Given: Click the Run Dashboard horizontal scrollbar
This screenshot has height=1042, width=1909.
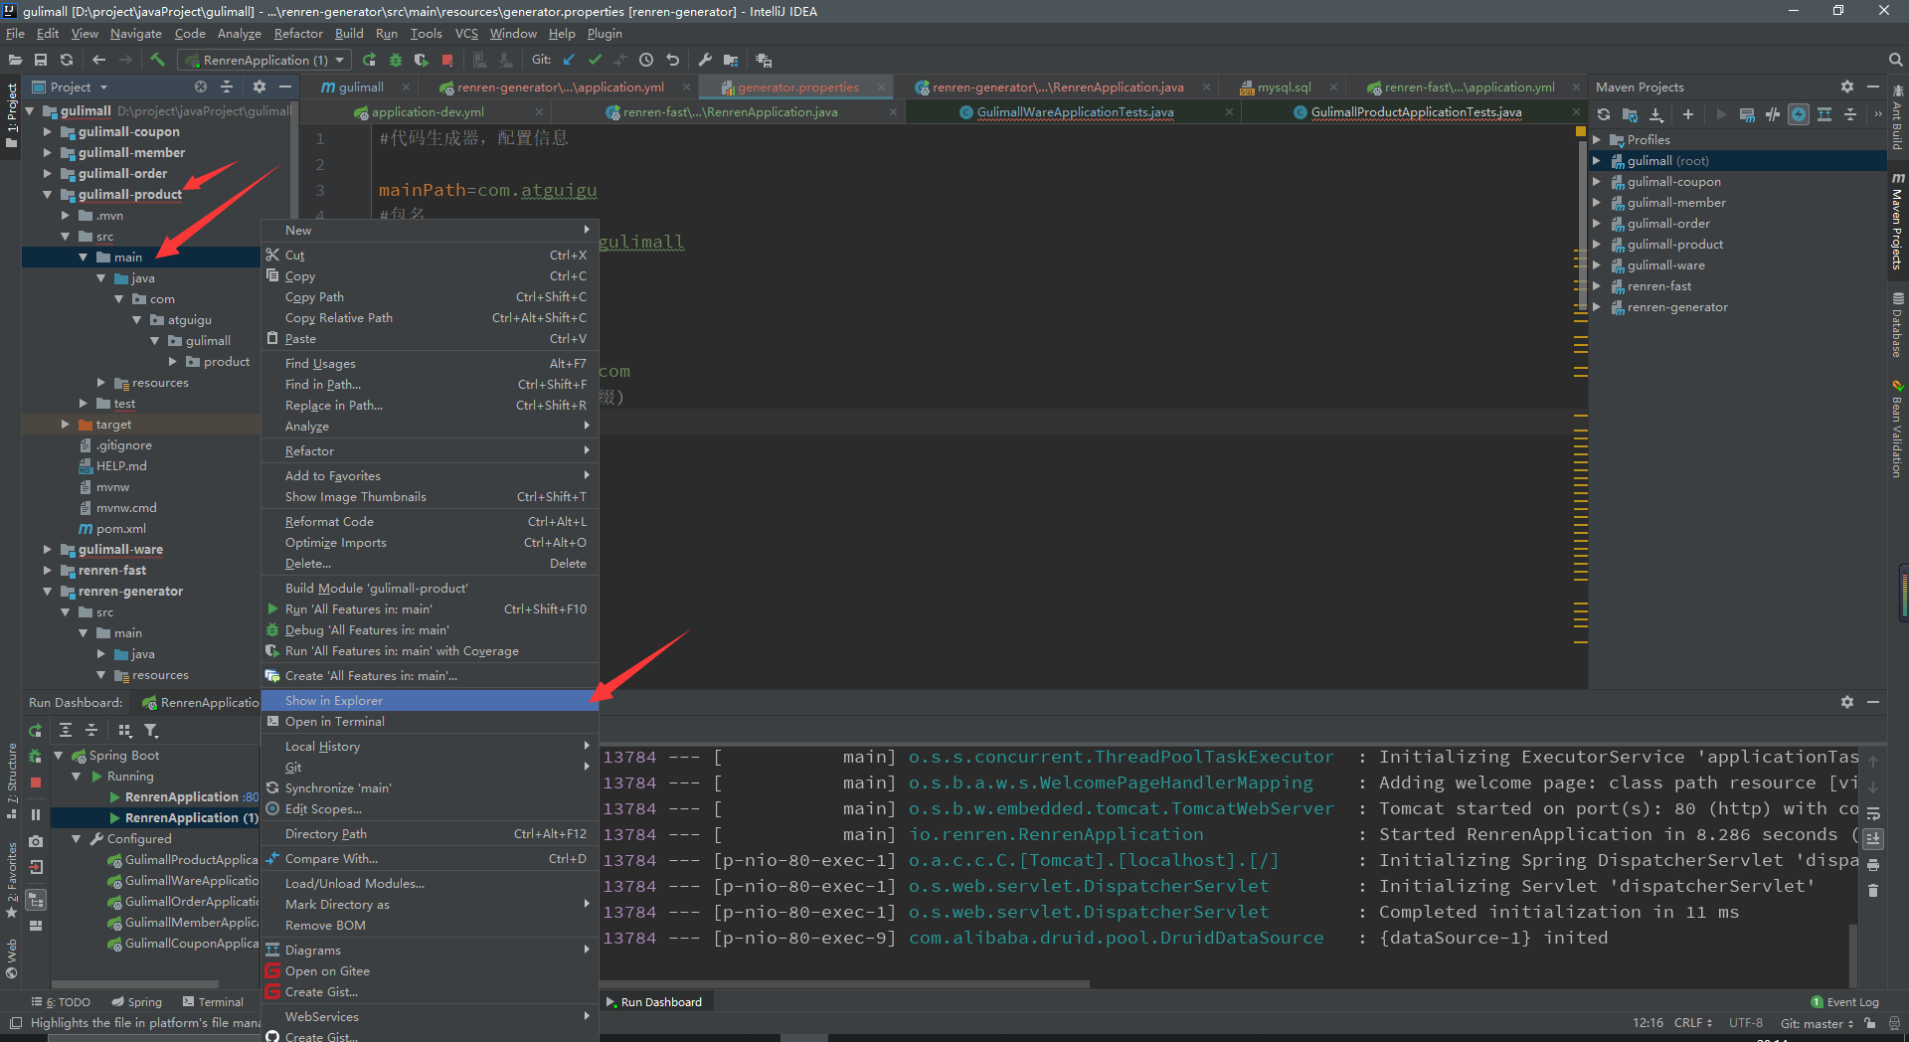Looking at the screenshot, I should coord(135,984).
